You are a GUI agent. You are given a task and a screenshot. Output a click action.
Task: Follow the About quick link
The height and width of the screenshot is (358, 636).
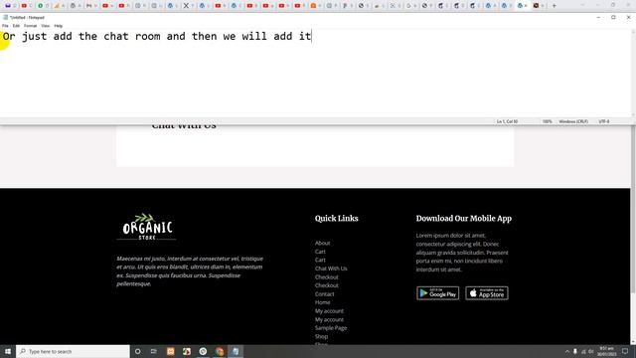pos(322,243)
